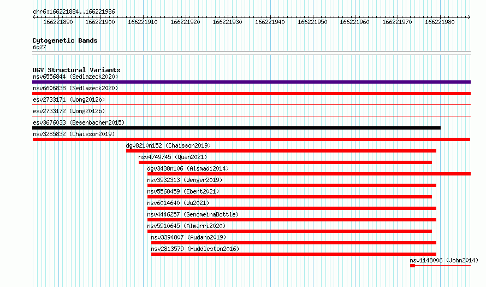Click the small red nsv1148006 block
Screen dimensions: 486x287
pos(412,266)
